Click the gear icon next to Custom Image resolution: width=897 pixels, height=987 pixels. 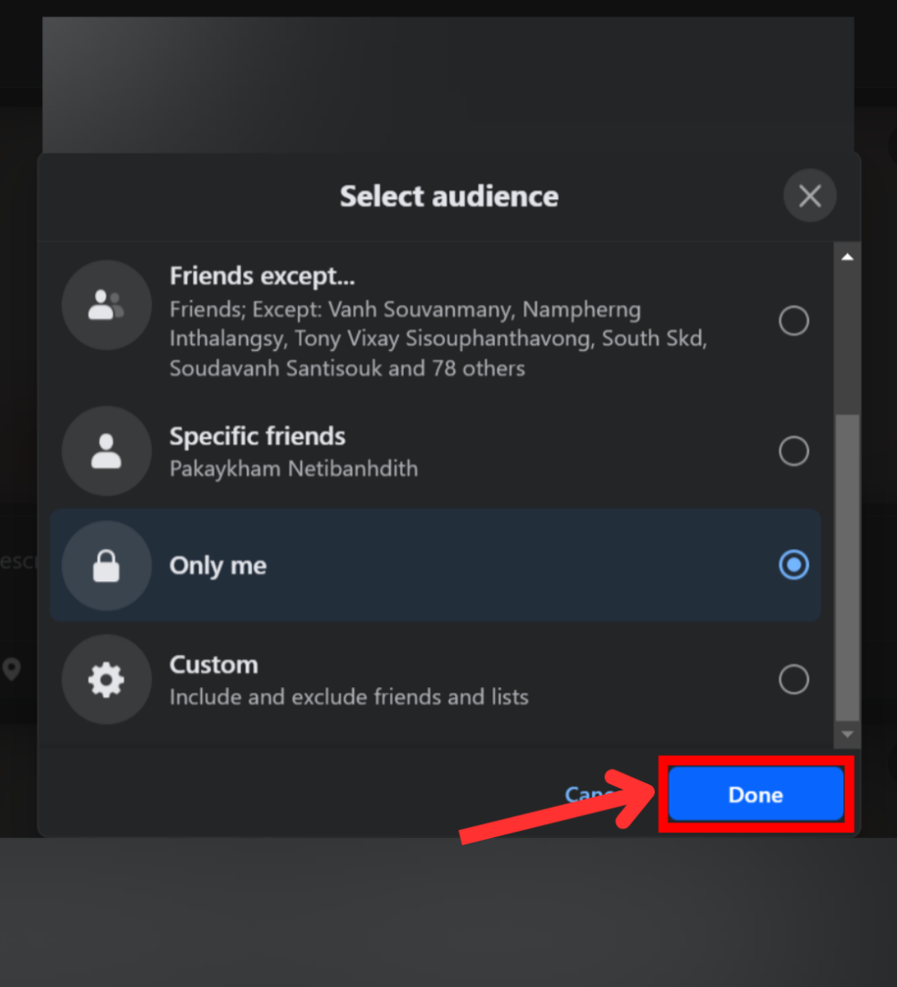106,679
